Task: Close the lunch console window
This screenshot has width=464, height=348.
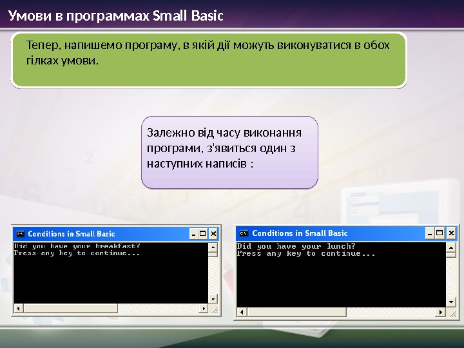Action: tap(451, 233)
